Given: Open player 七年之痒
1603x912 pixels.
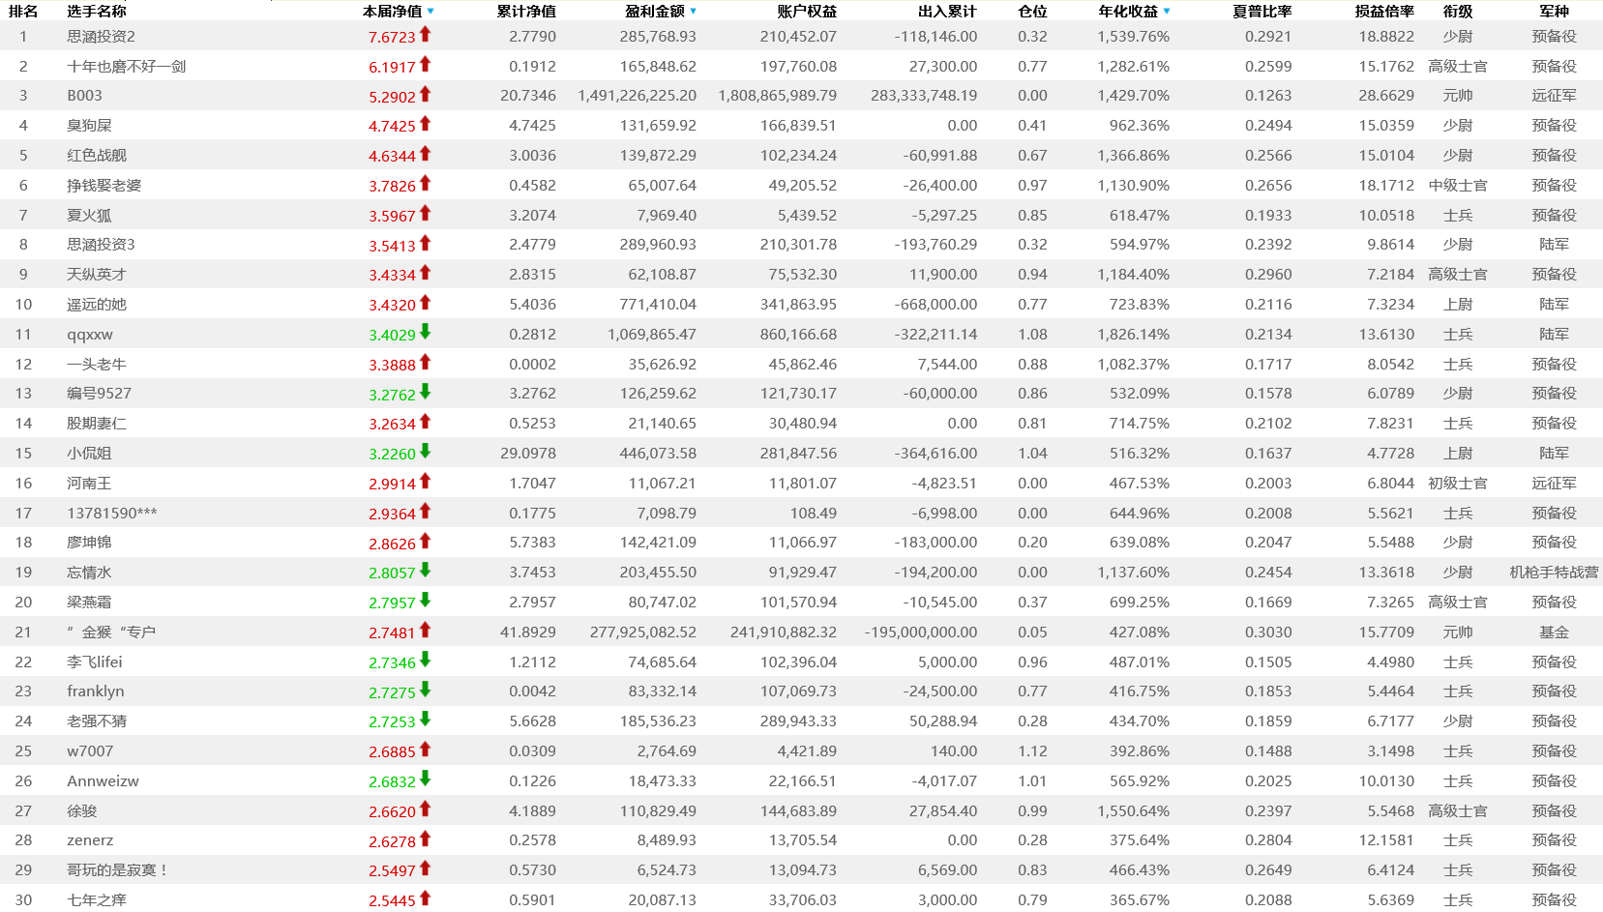Looking at the screenshot, I should tap(97, 900).
